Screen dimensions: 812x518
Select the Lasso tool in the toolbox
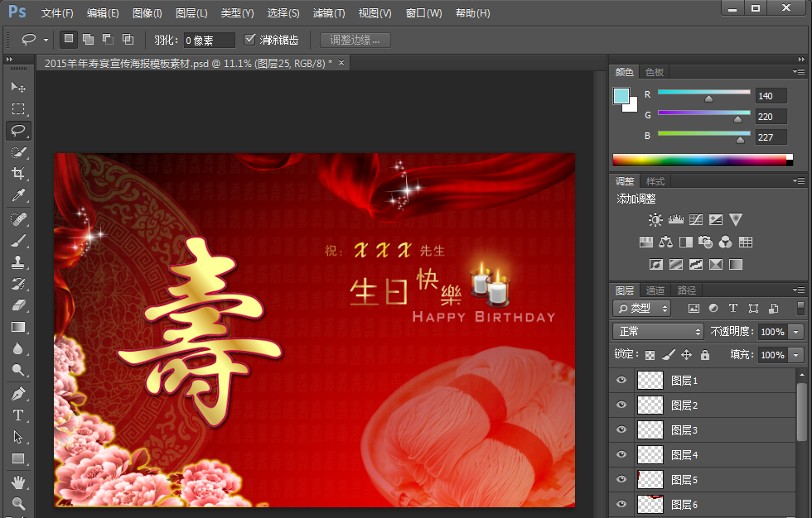18,130
